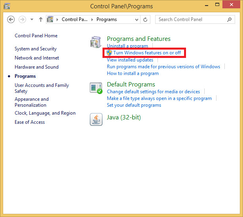Open the recent locations dropdown arrow
243x217 pixels.
coord(32,19)
